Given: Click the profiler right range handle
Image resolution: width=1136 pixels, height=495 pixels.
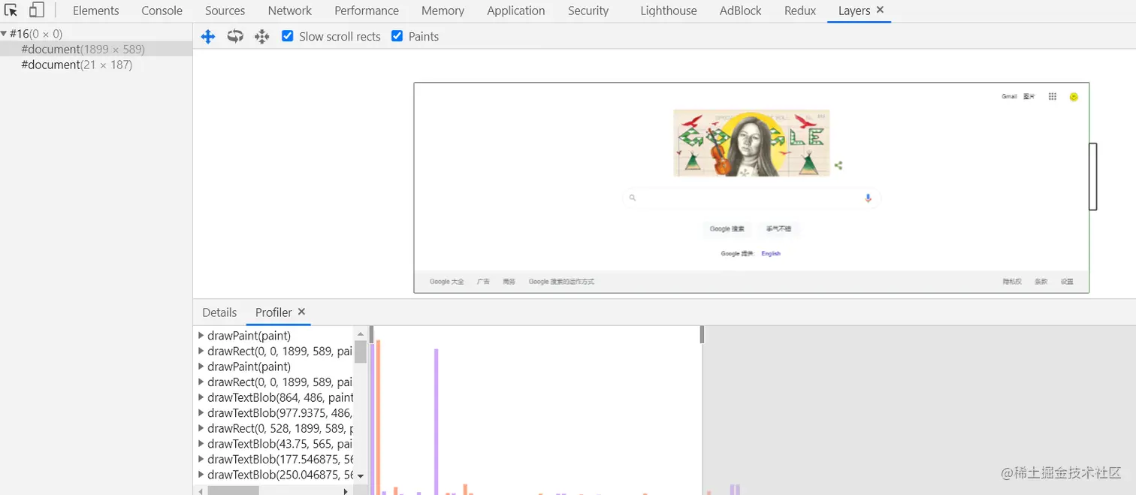Looking at the screenshot, I should 702,334.
